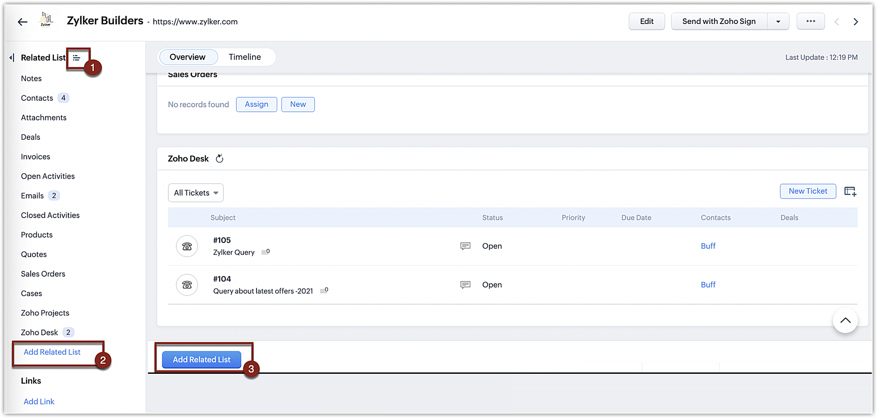Show thread count for Zylker Query ticket
The image size is (877, 418).
tap(265, 252)
